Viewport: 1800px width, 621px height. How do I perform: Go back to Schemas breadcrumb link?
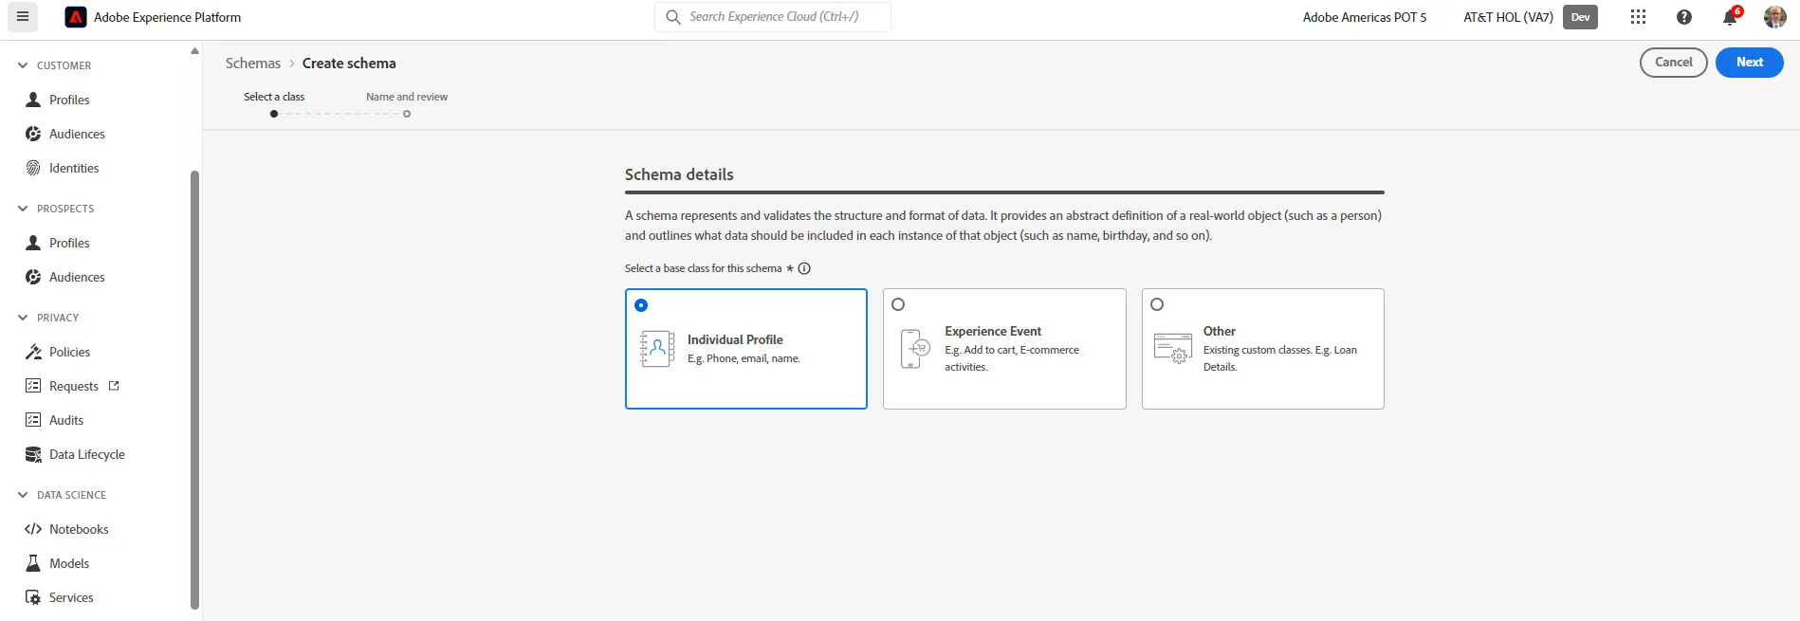(253, 64)
